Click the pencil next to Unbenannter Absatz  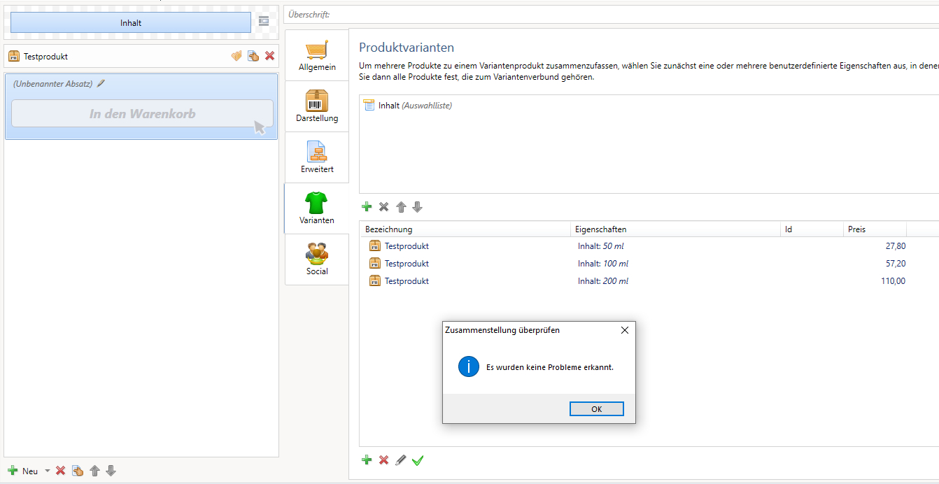pyautogui.click(x=101, y=83)
